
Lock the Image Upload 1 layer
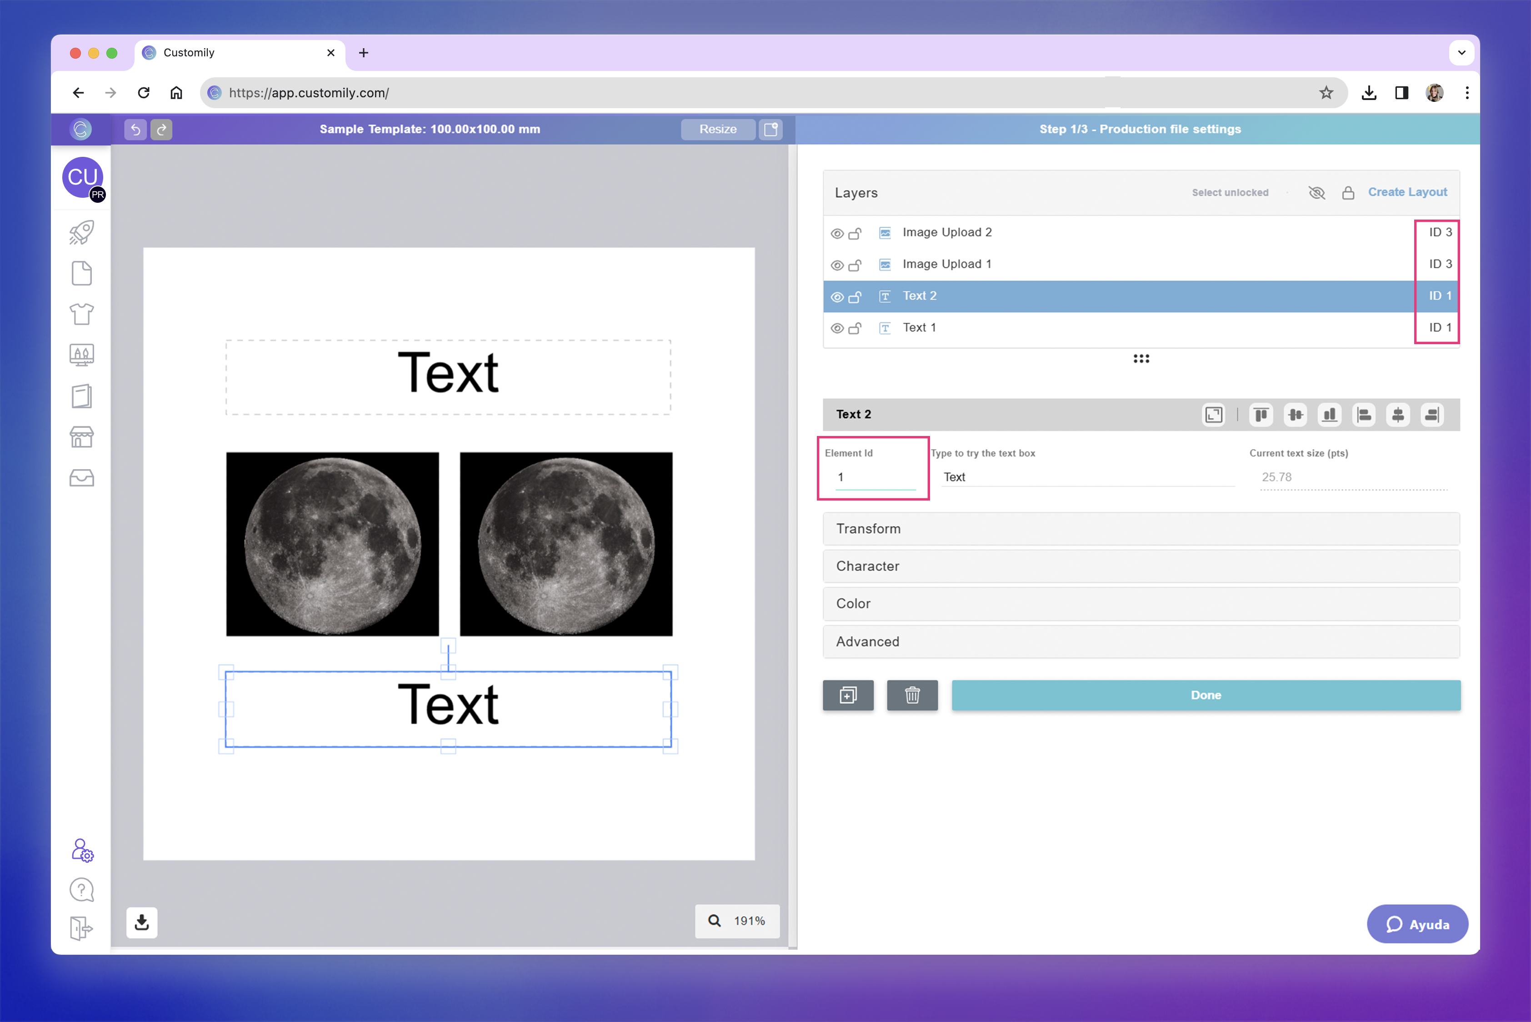855,266
